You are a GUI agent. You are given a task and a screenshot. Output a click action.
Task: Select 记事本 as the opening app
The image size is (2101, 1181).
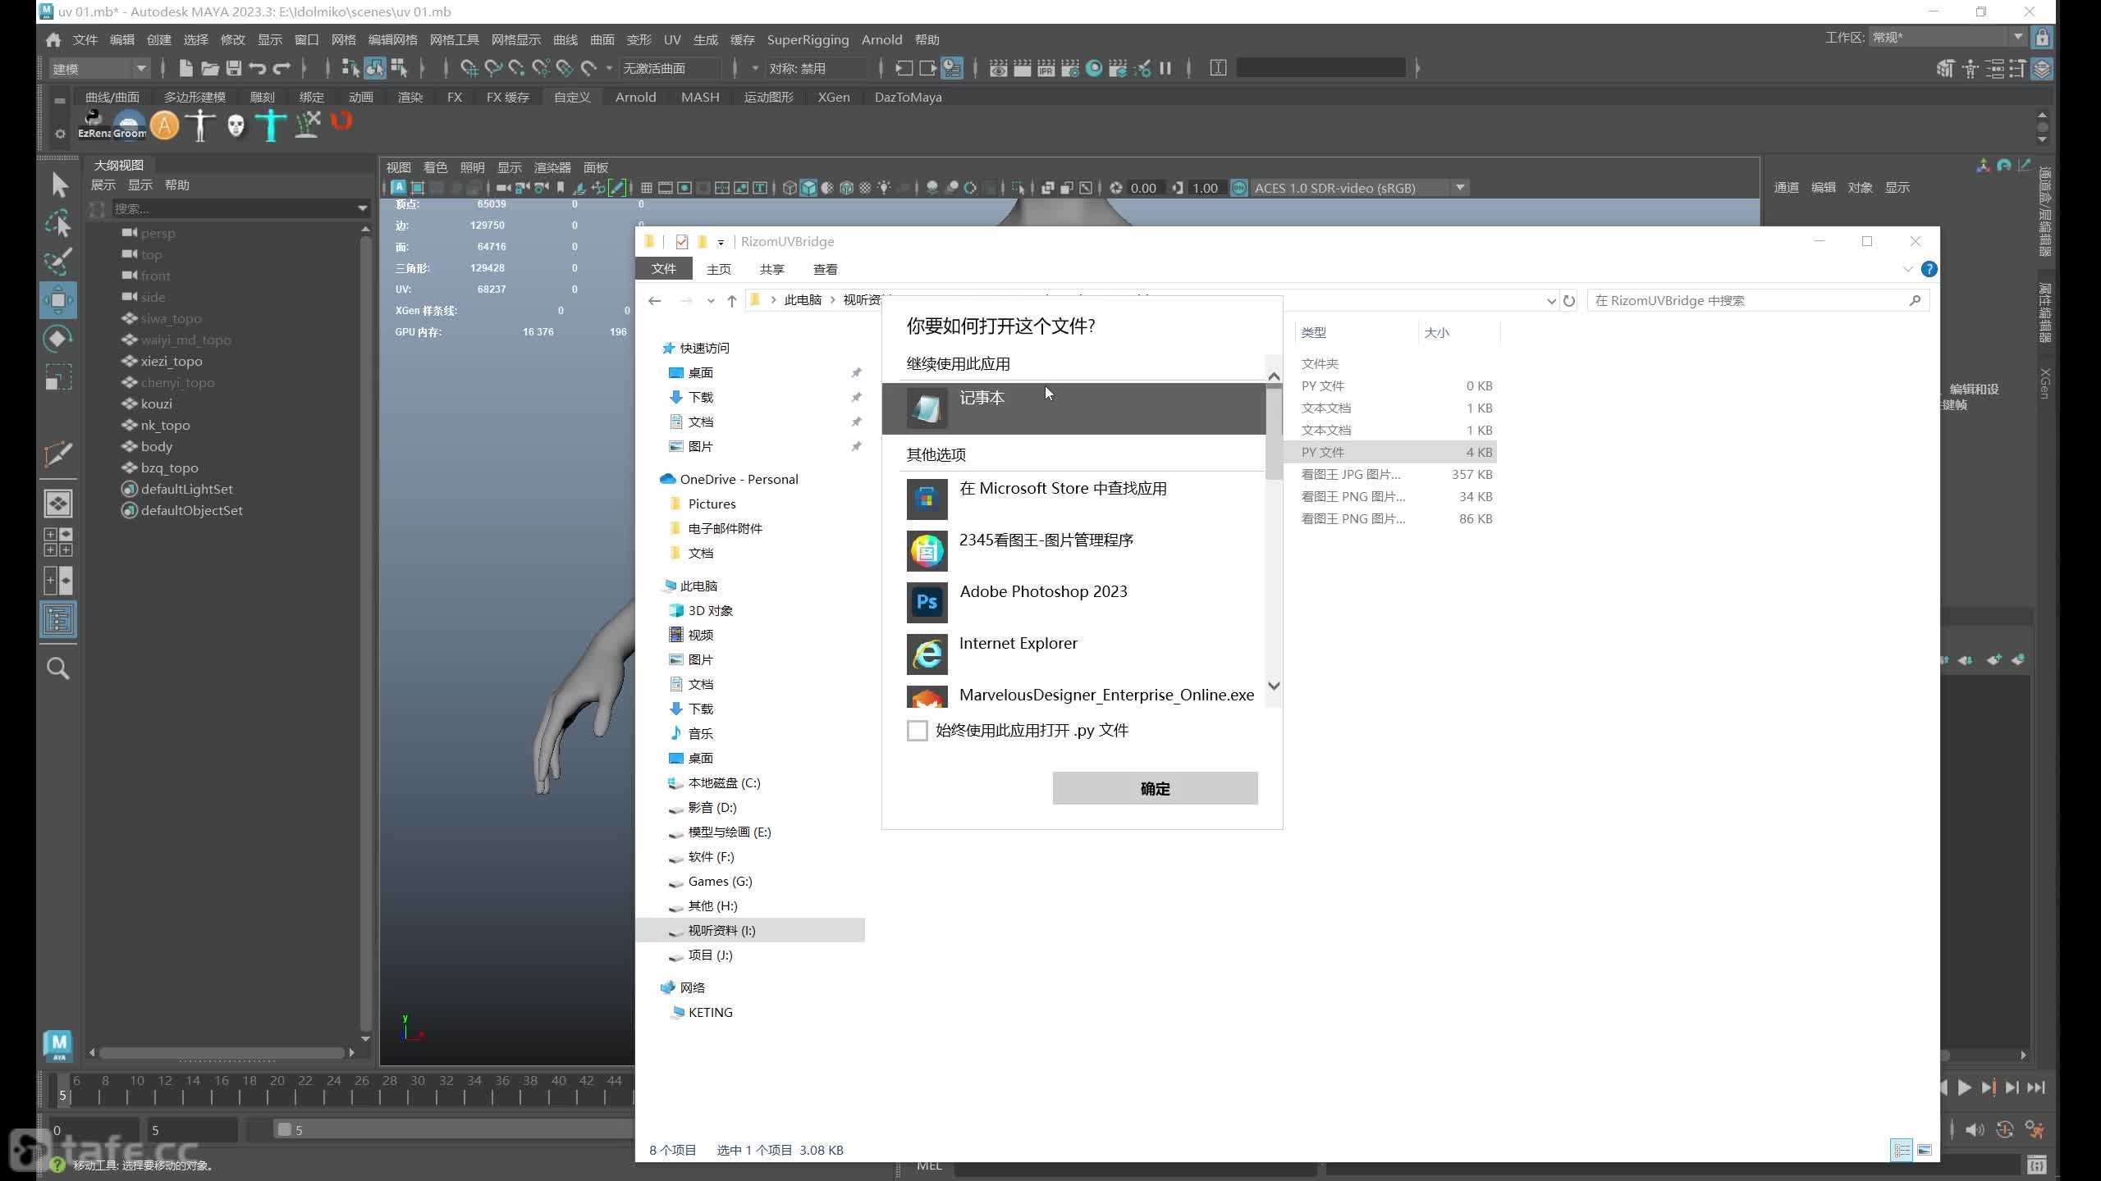click(x=1073, y=408)
